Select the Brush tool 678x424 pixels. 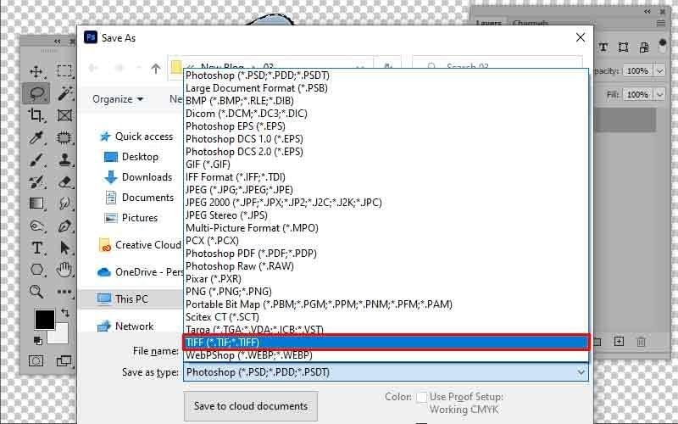(36, 159)
